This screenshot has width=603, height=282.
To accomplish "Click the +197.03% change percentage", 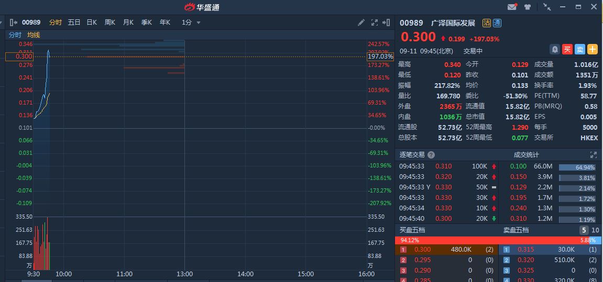I will pos(484,39).
